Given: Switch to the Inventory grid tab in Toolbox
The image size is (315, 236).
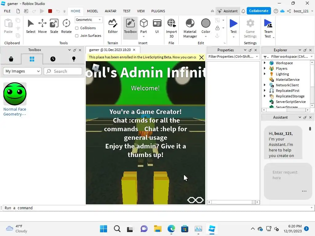Looking at the screenshot, I should click(x=32, y=59).
